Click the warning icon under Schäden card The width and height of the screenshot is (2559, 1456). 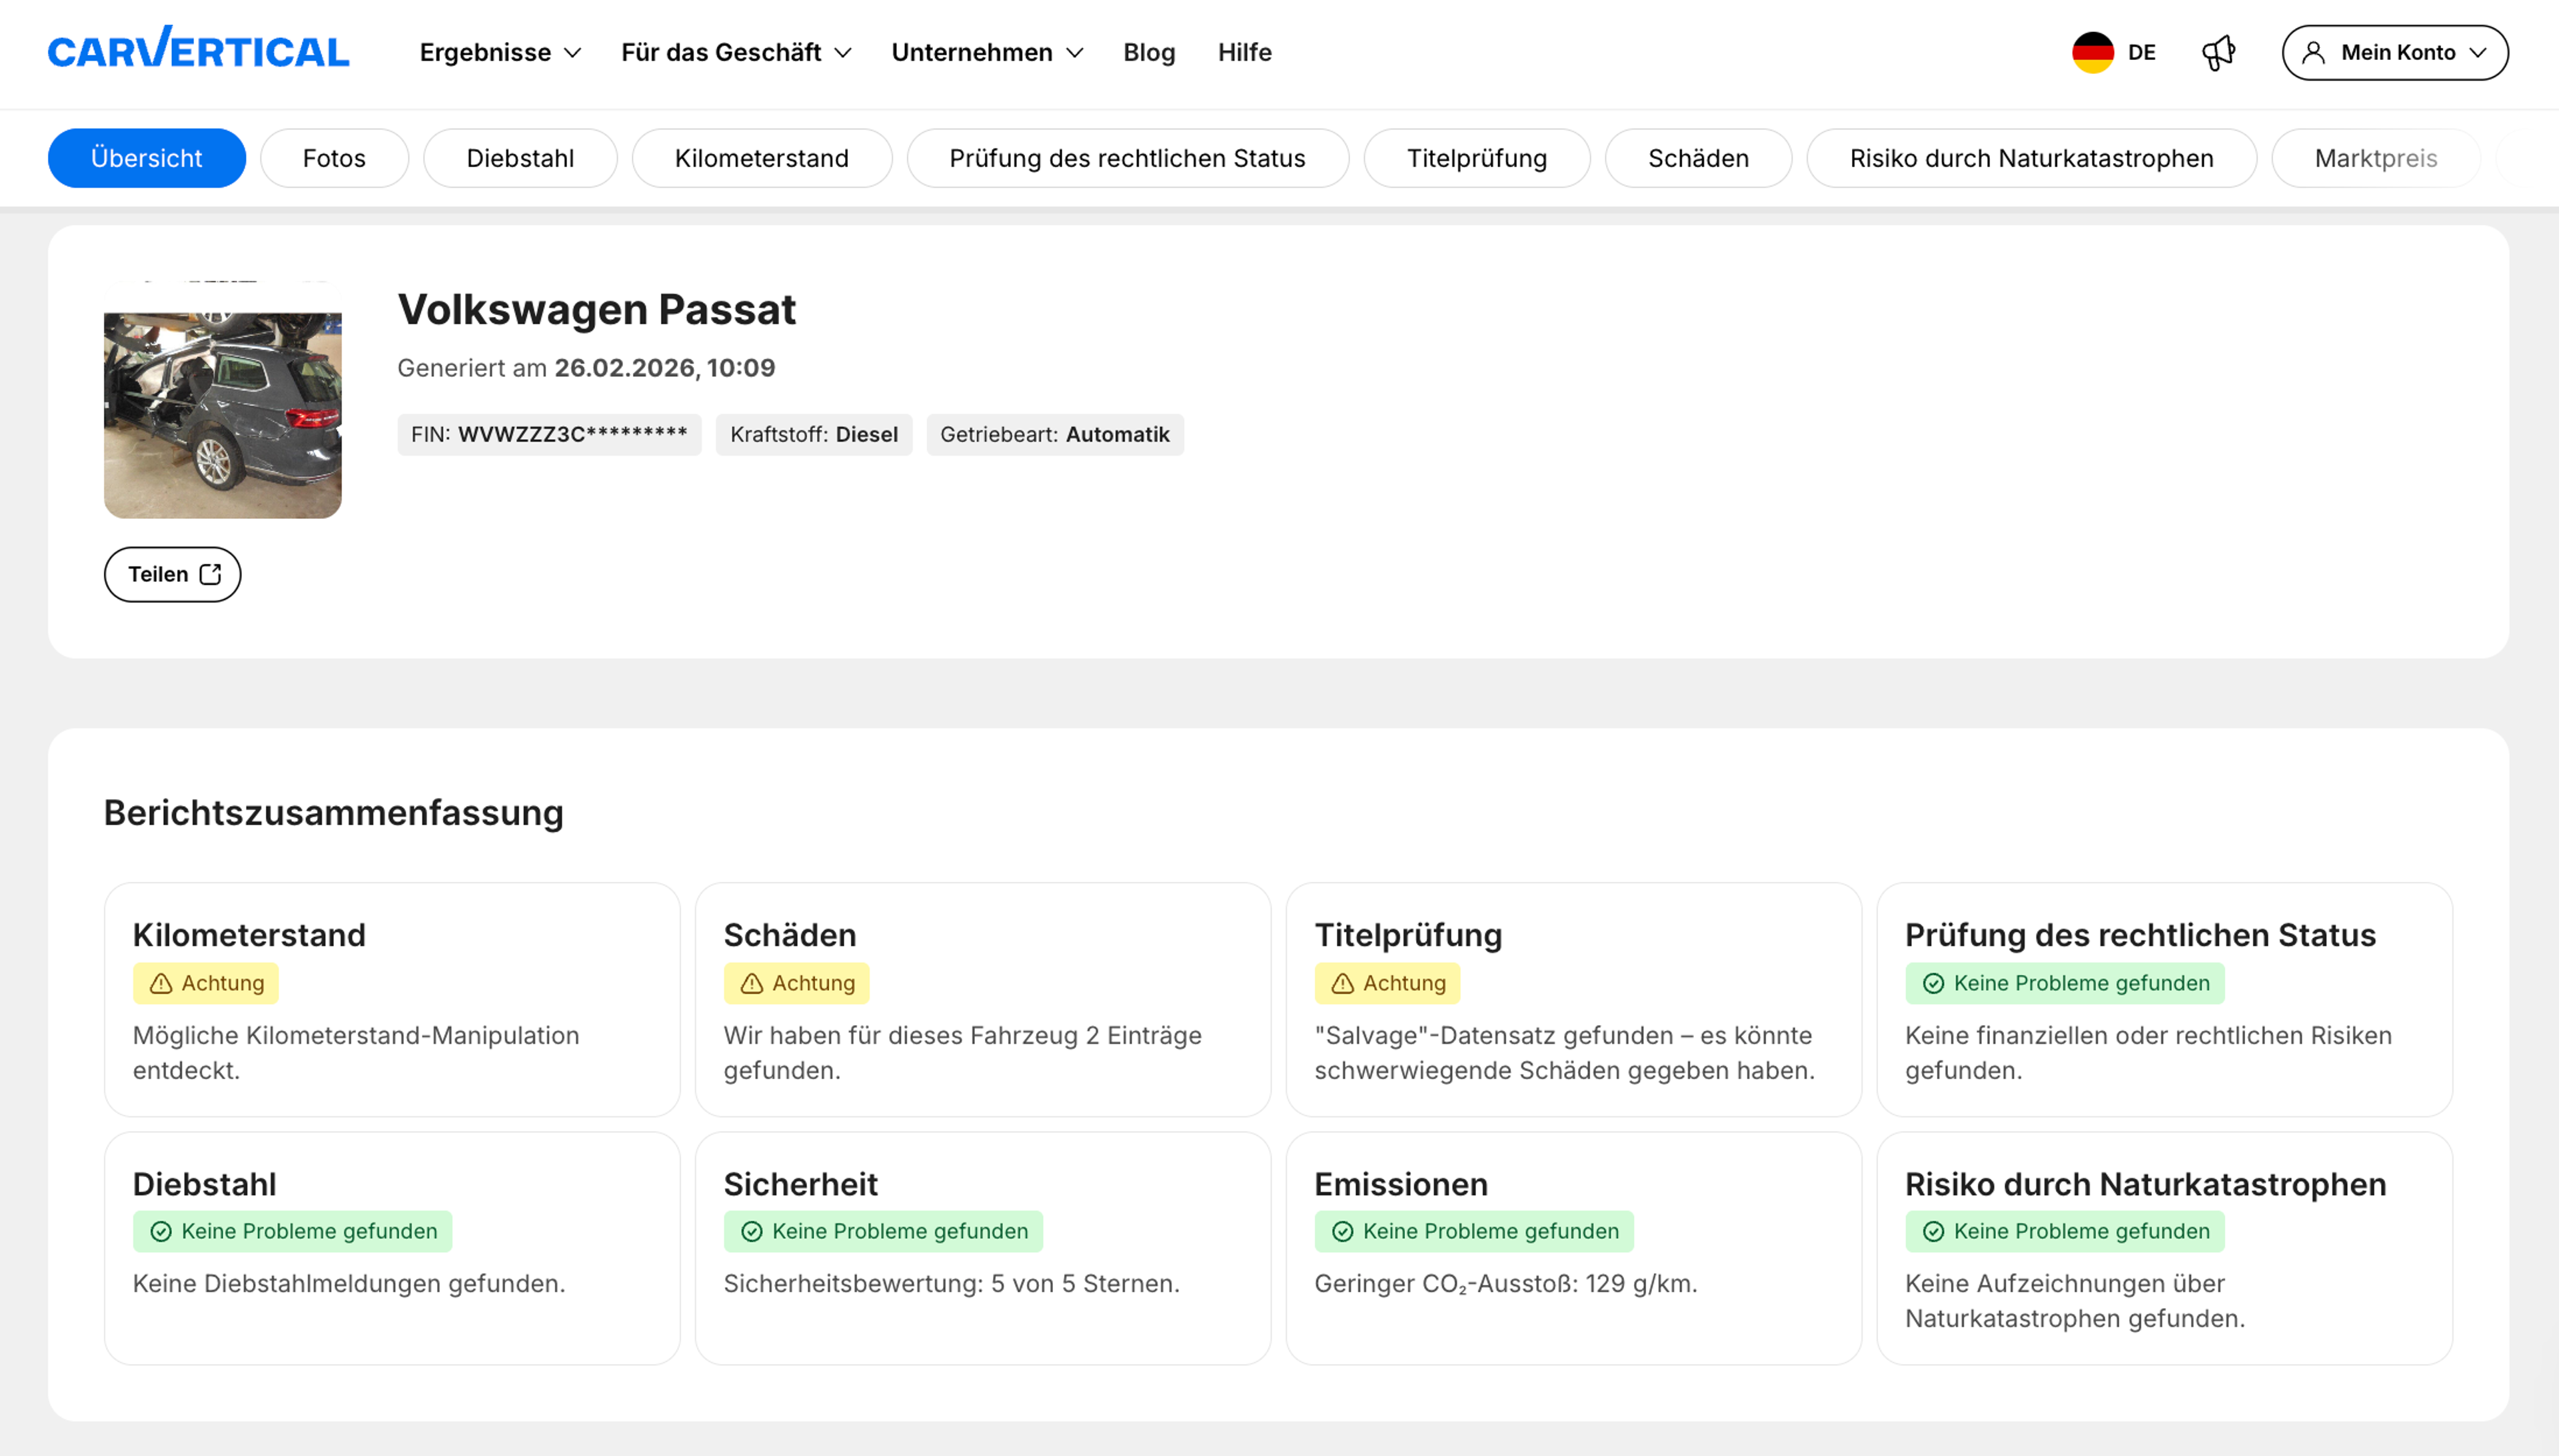751,984
